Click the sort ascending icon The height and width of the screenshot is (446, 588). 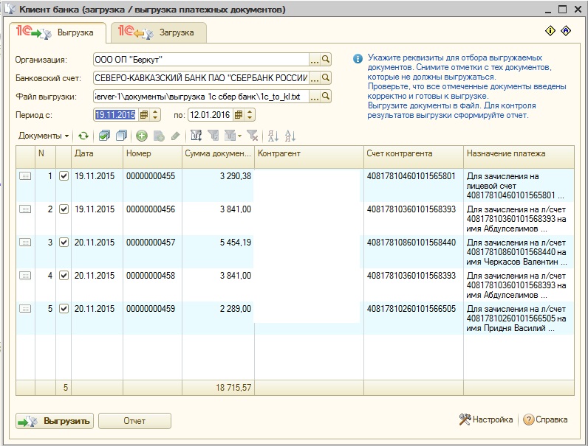(273, 136)
